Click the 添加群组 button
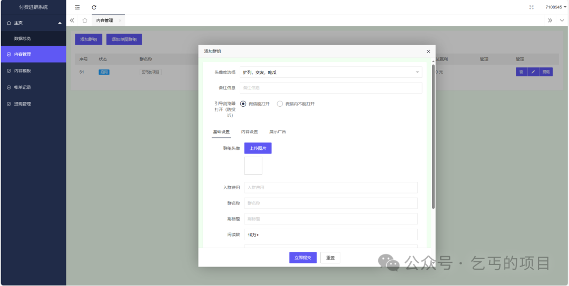Image resolution: width=569 pixels, height=286 pixels. [x=89, y=39]
